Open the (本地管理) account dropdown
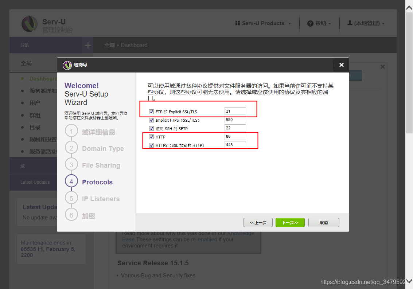The image size is (413, 289). 366,23
